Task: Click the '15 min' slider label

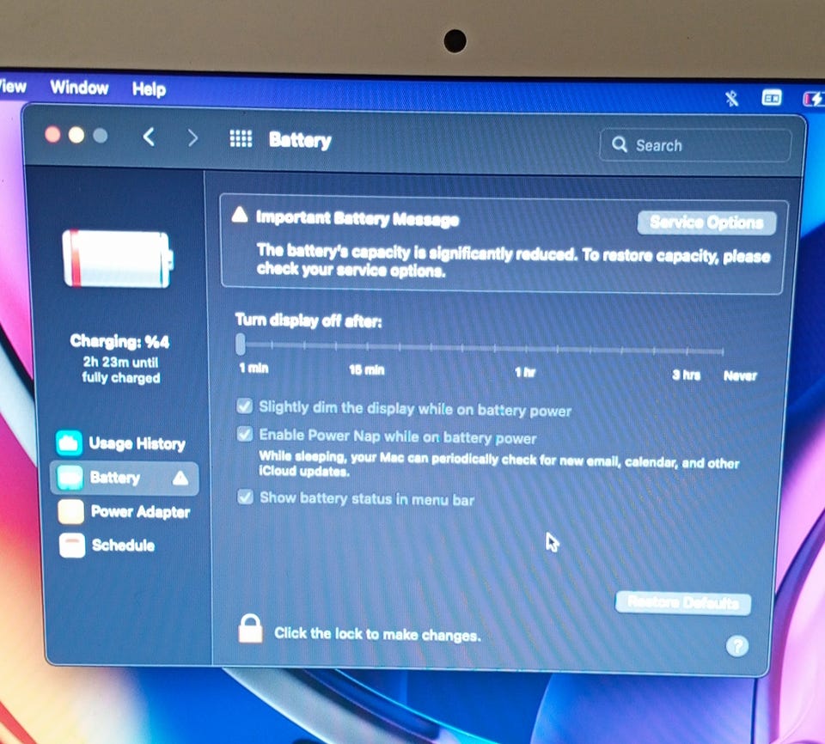Action: pos(367,370)
